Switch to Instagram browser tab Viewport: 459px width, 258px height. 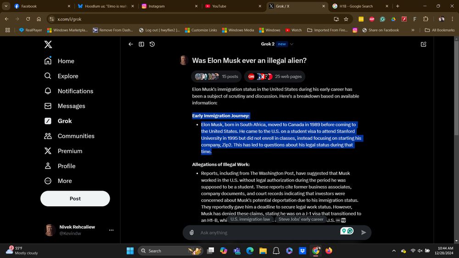tap(170, 6)
